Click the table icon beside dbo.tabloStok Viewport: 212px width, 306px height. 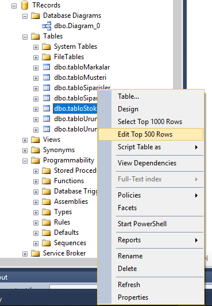pyautogui.click(x=47, y=109)
